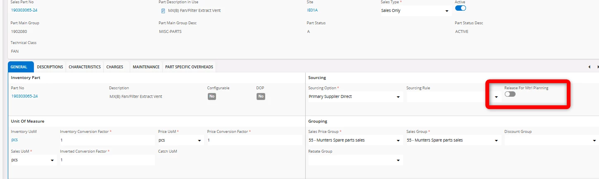Click the document icon beside Part Description in Use

163,10
